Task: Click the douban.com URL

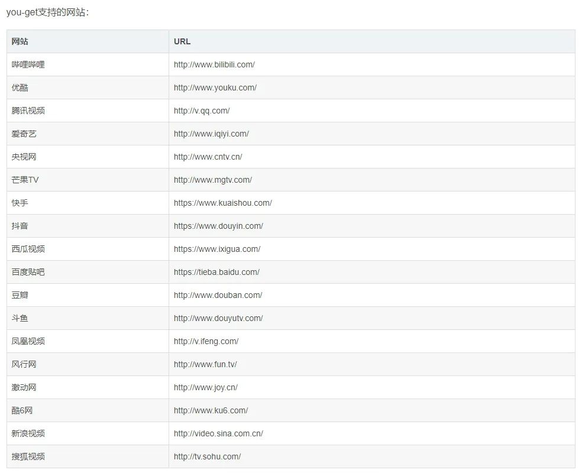Action: (218, 295)
